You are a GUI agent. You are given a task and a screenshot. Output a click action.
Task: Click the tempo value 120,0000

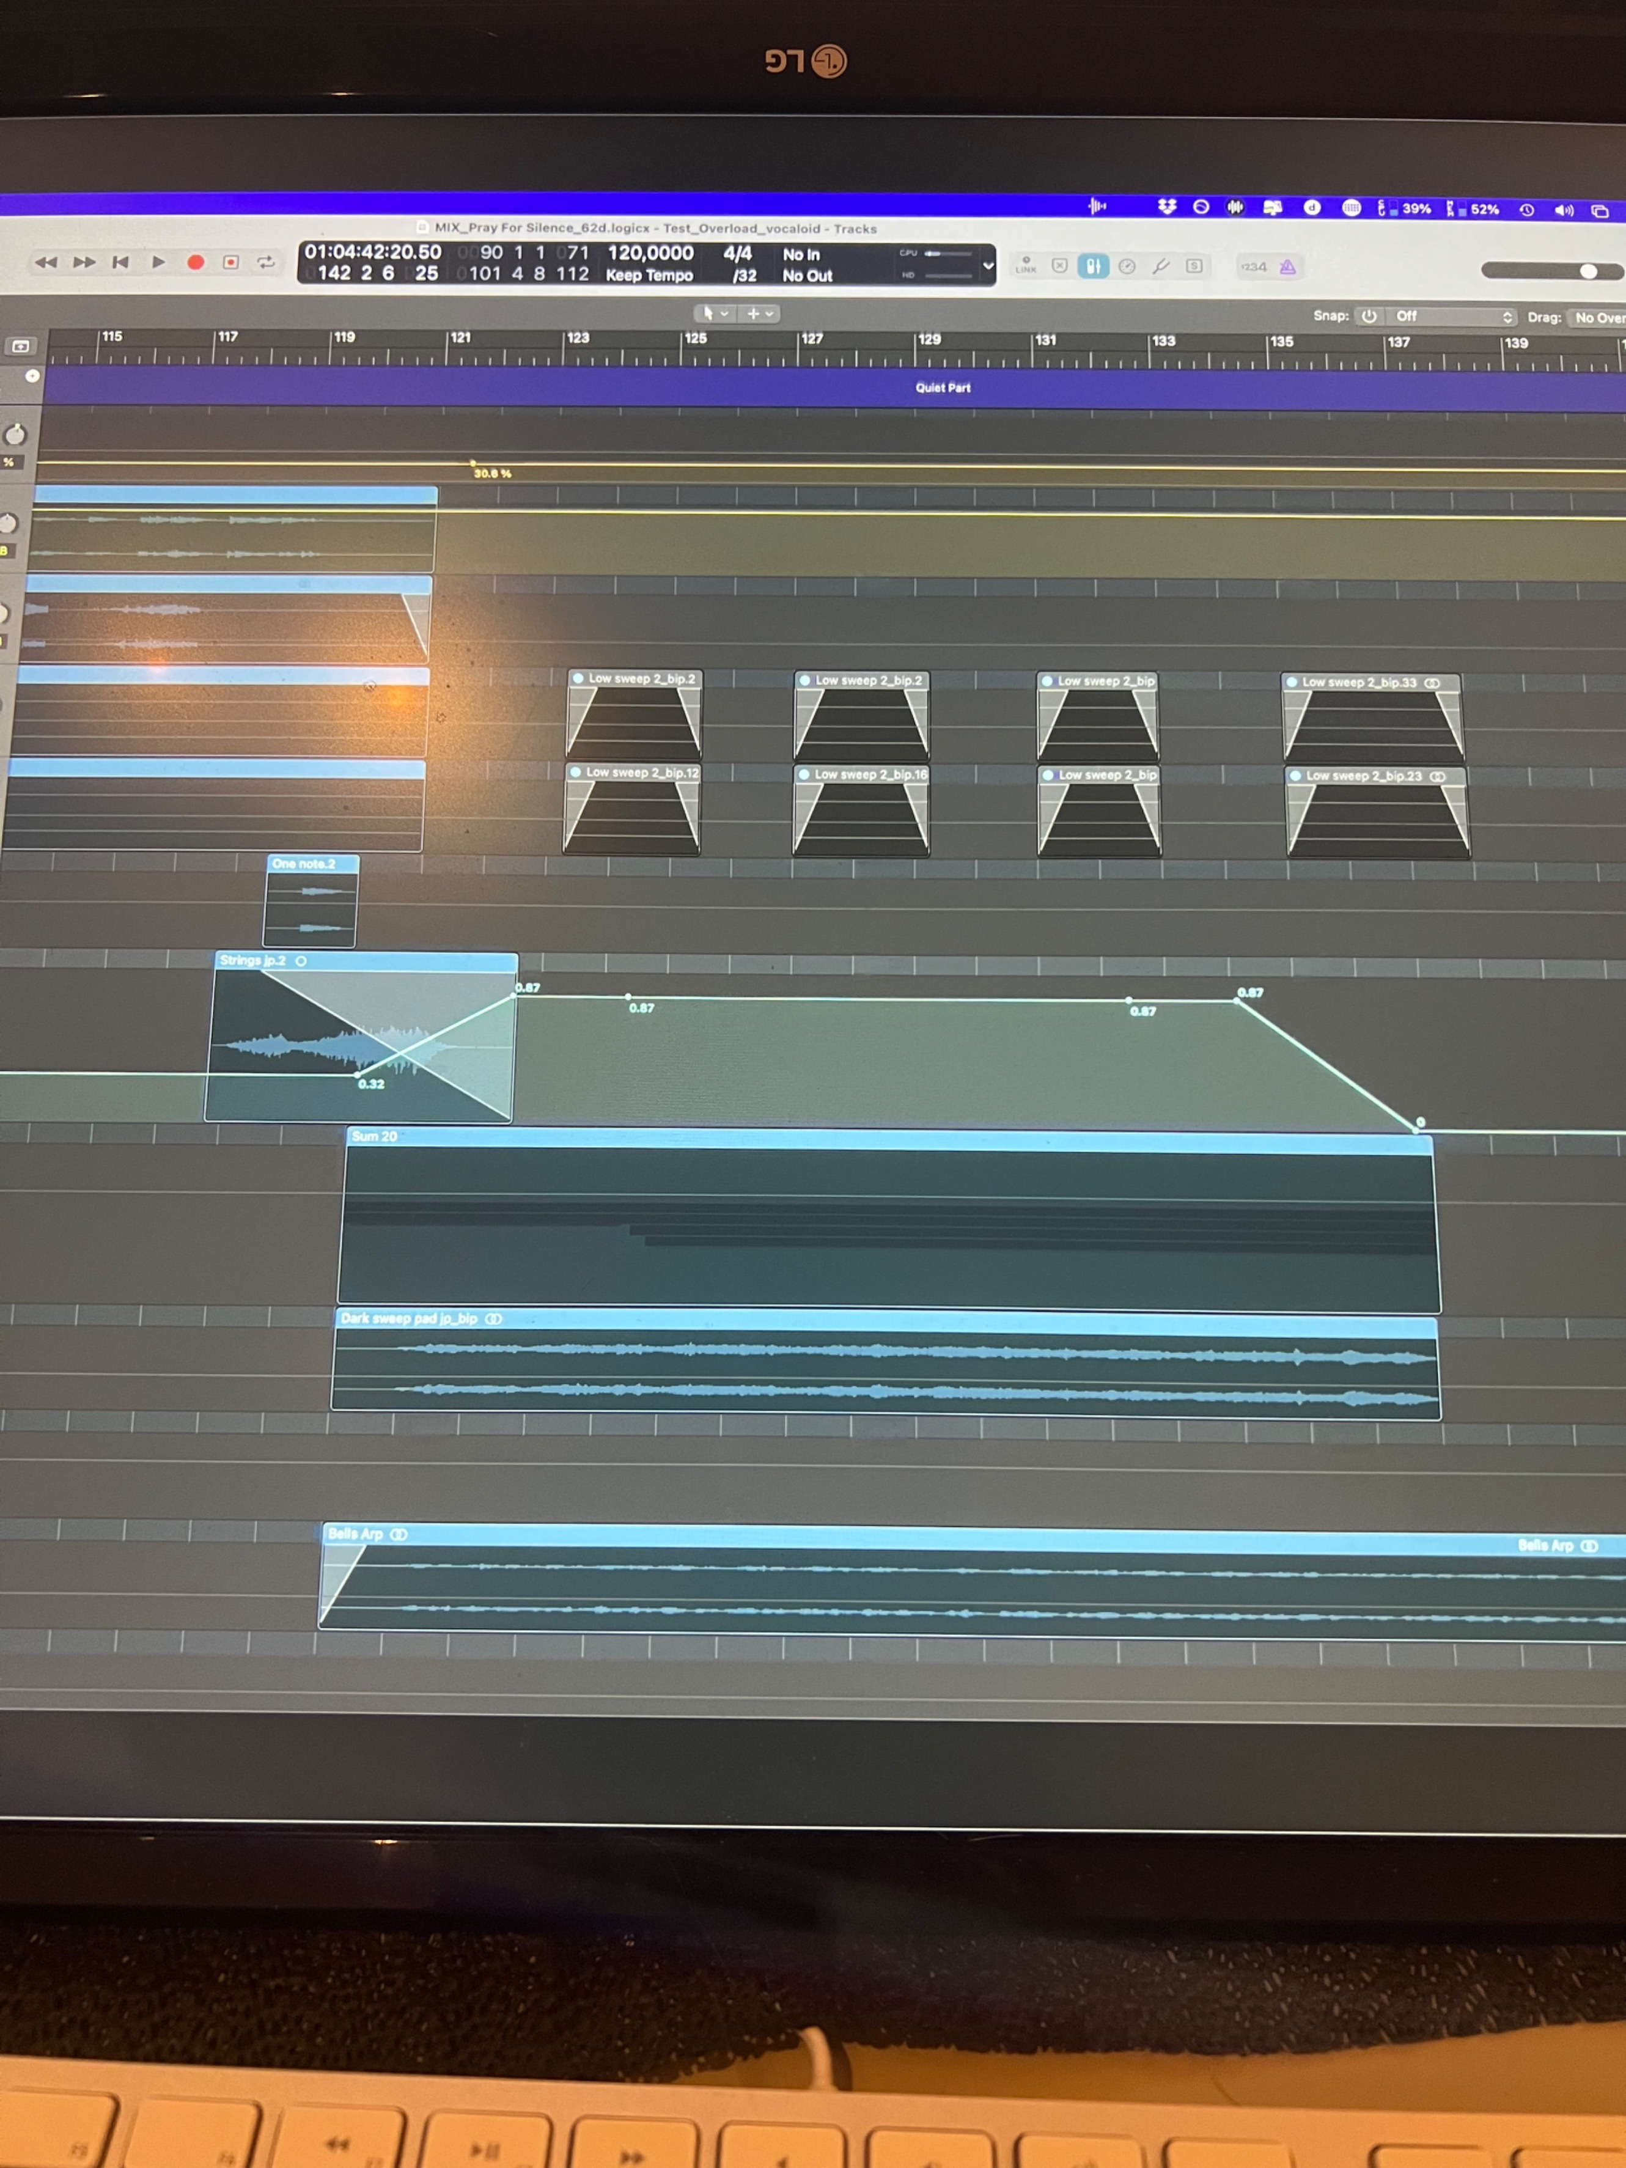click(650, 253)
